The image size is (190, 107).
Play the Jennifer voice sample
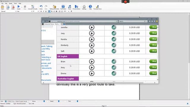[92, 27]
